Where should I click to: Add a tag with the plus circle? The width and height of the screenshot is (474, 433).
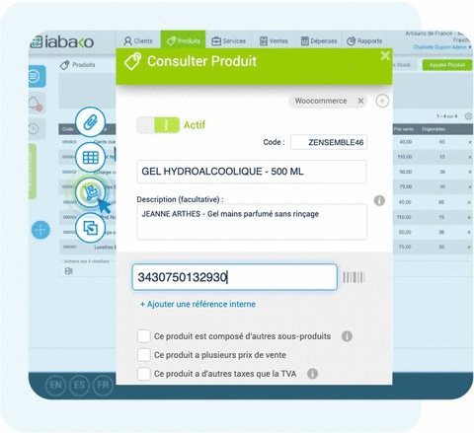[382, 101]
